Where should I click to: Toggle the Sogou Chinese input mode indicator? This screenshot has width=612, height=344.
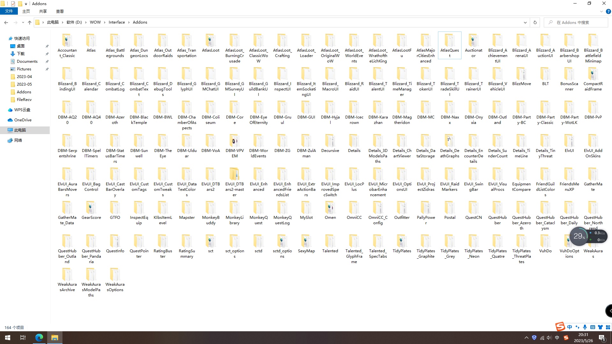[x=570, y=327]
